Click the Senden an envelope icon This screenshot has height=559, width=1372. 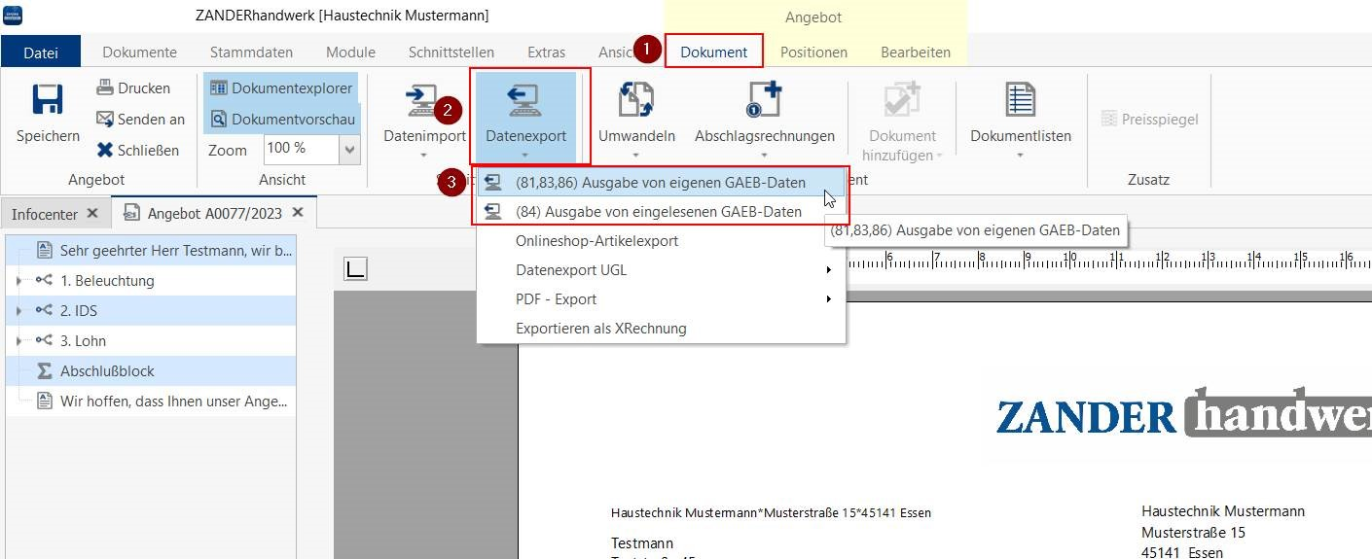pyautogui.click(x=105, y=120)
